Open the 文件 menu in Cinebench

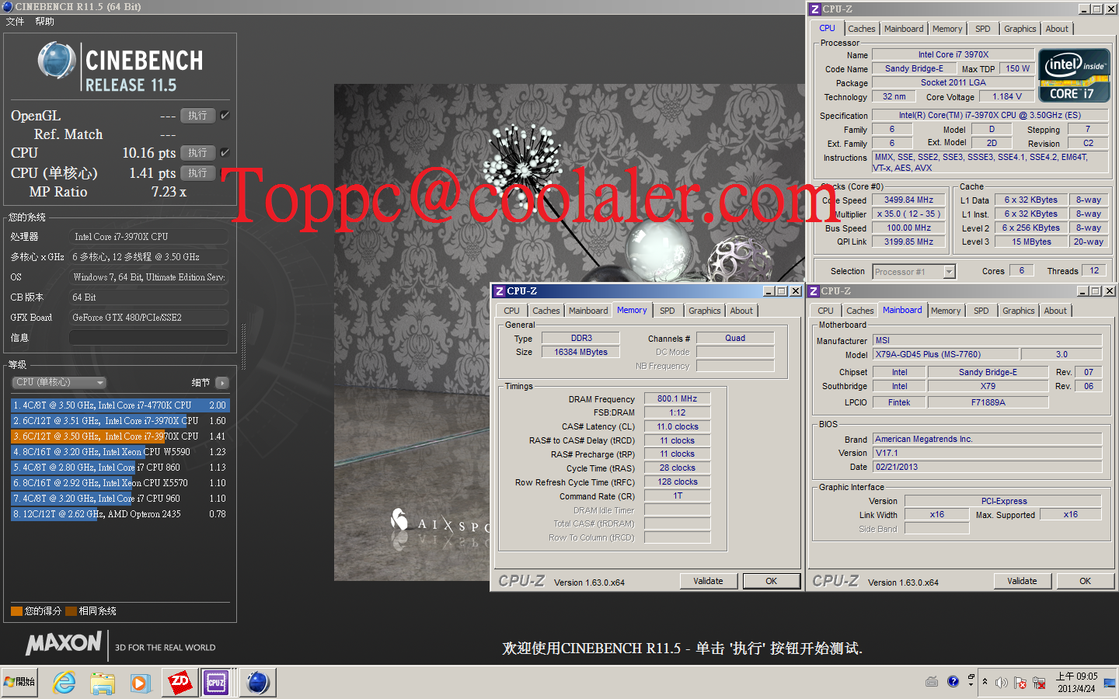[15, 22]
